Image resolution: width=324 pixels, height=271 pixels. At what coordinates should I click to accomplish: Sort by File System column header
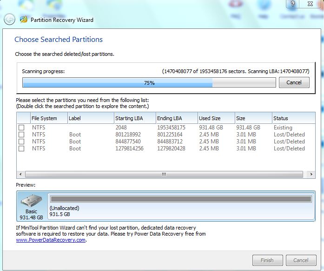[49, 118]
